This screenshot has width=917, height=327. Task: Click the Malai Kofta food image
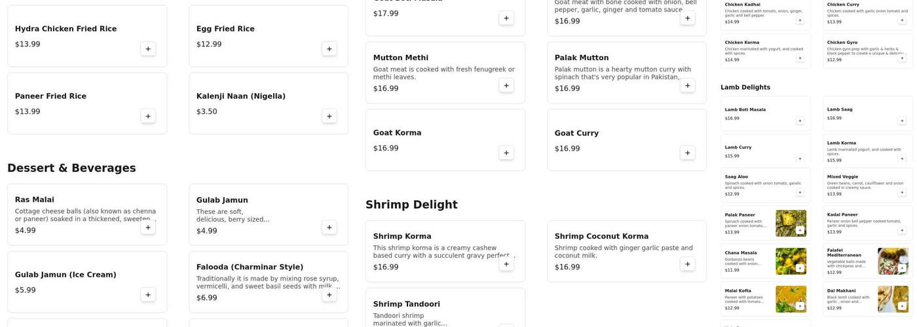pyautogui.click(x=791, y=300)
